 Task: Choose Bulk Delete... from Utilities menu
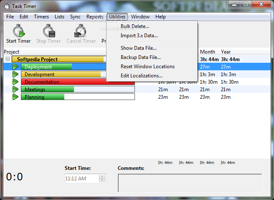tap(152, 26)
